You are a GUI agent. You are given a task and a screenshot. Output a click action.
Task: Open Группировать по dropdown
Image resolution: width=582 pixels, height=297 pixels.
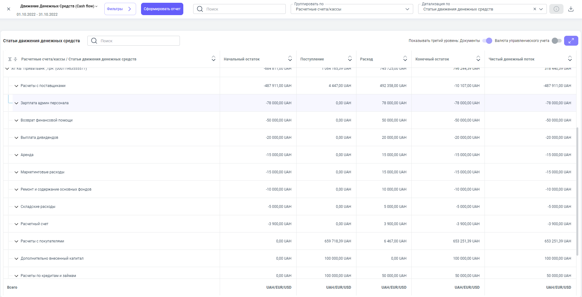coord(351,9)
